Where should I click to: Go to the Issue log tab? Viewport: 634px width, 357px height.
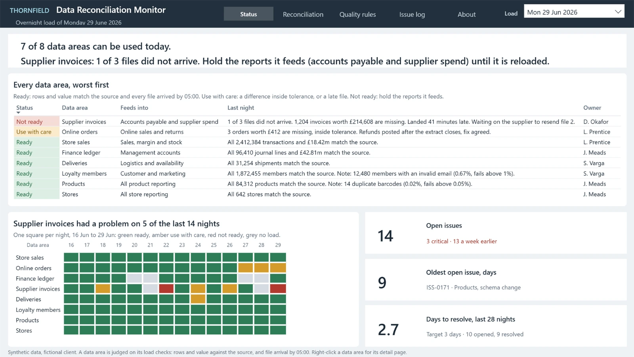412,14
